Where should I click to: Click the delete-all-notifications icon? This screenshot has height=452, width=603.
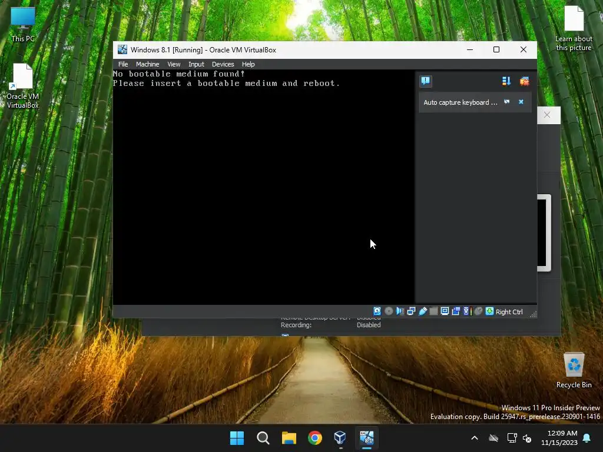pyautogui.click(x=524, y=81)
